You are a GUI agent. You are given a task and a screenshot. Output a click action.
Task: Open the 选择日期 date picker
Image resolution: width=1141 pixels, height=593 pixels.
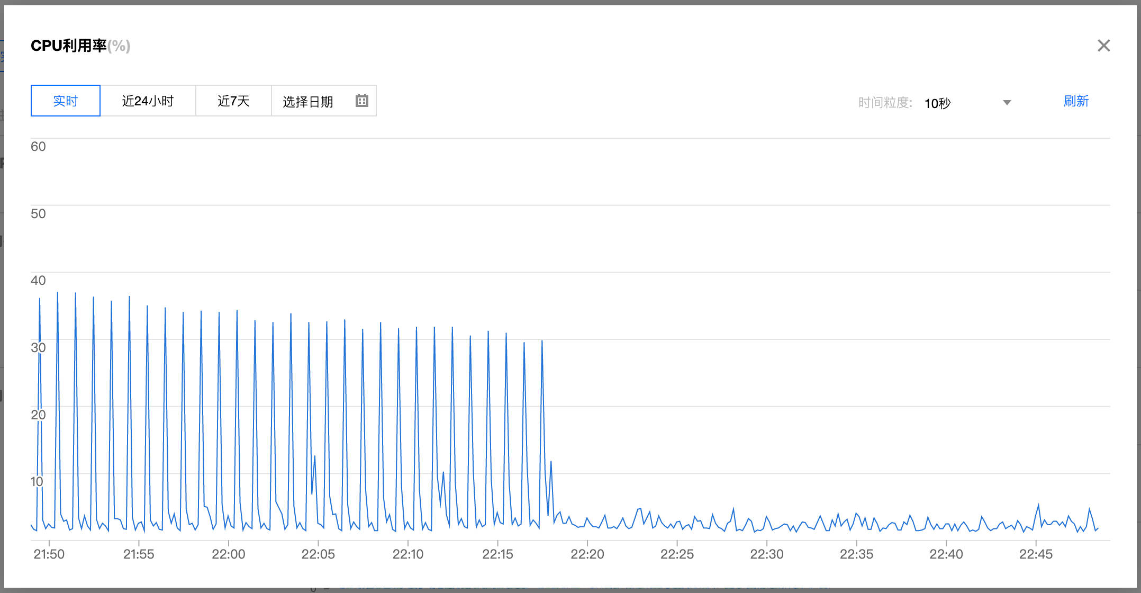[x=324, y=101]
